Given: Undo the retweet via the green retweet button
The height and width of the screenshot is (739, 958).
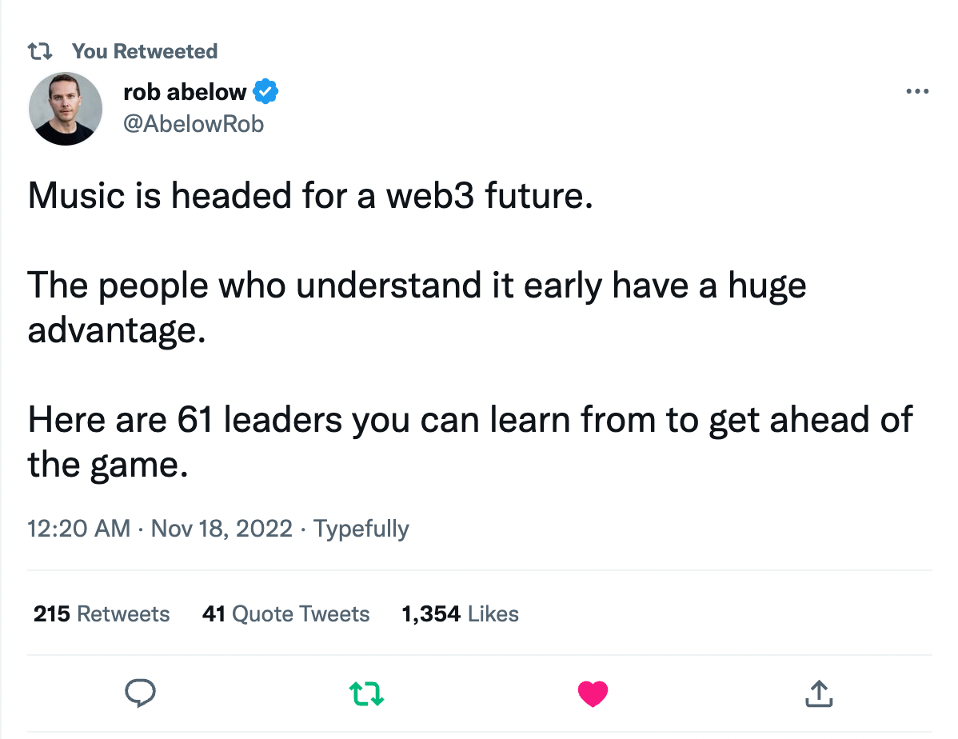Looking at the screenshot, I should [x=366, y=694].
